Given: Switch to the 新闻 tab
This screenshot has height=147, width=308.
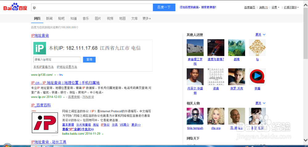Looking at the screenshot, I should 49,19.
